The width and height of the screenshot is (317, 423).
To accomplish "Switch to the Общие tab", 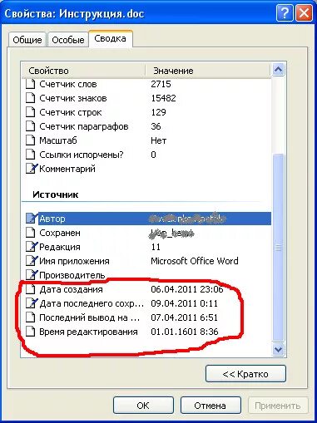I will pos(27,40).
